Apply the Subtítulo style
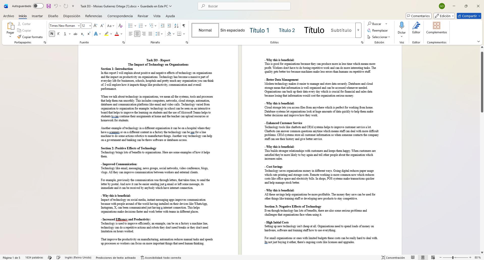484x260 pixels. (341, 30)
